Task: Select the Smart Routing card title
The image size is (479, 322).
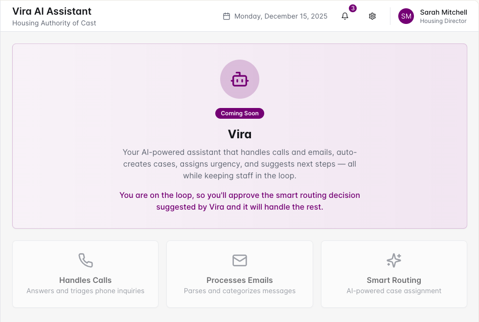Action: pos(394,280)
